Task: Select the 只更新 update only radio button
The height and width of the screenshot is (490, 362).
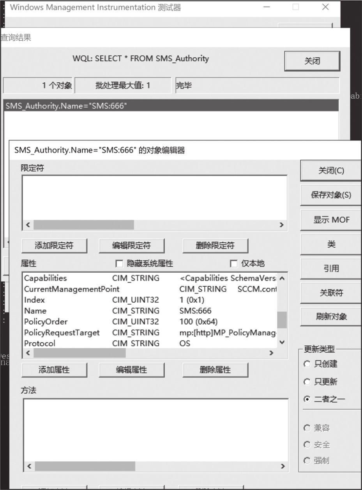Action: click(x=307, y=382)
